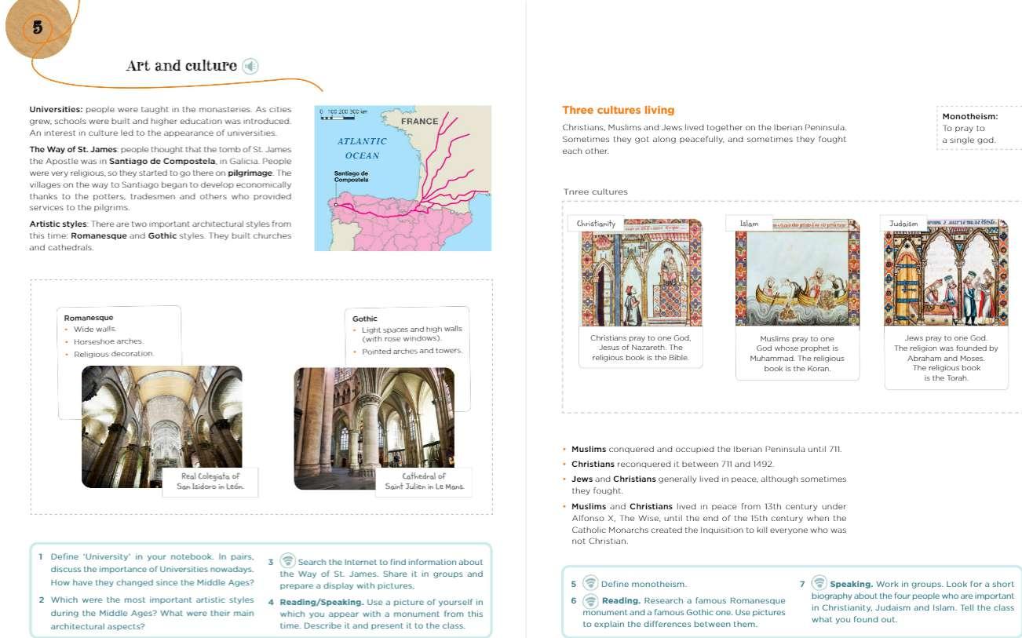1022x638 pixels.
Task: Click the 'Gothic' heading in the features box
Action: click(365, 319)
